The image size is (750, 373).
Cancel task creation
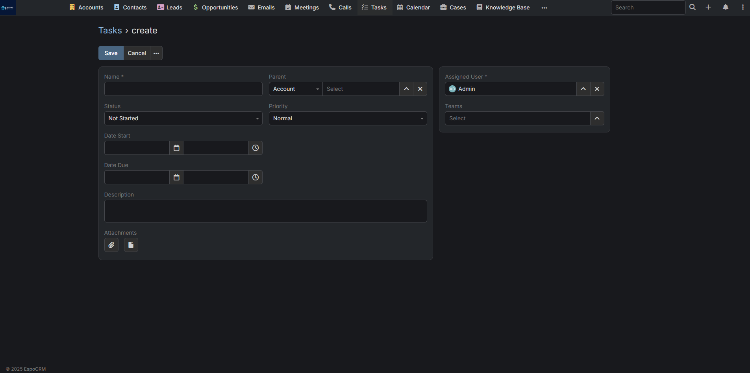tap(137, 53)
